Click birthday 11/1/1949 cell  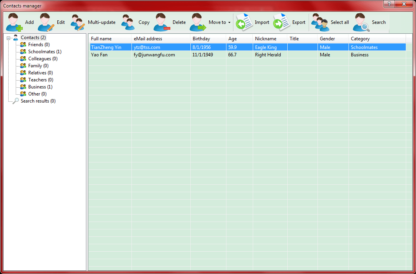coord(208,55)
